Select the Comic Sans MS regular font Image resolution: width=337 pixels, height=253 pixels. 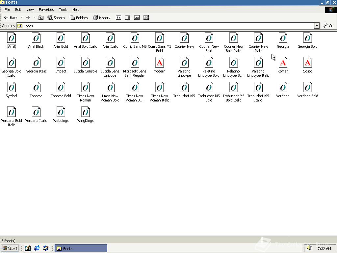(x=135, y=38)
